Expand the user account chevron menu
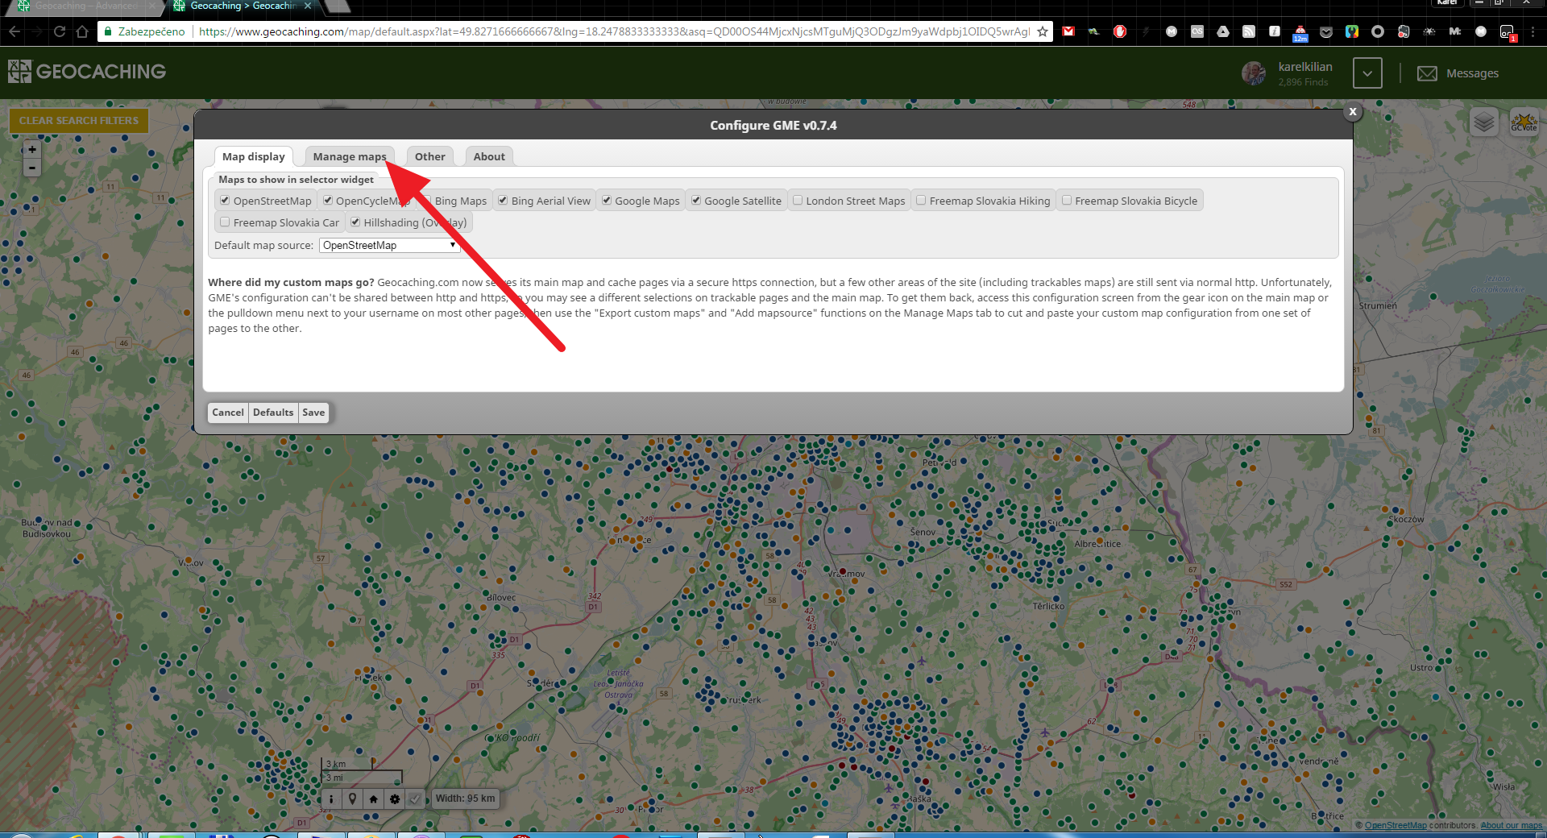 [1367, 73]
